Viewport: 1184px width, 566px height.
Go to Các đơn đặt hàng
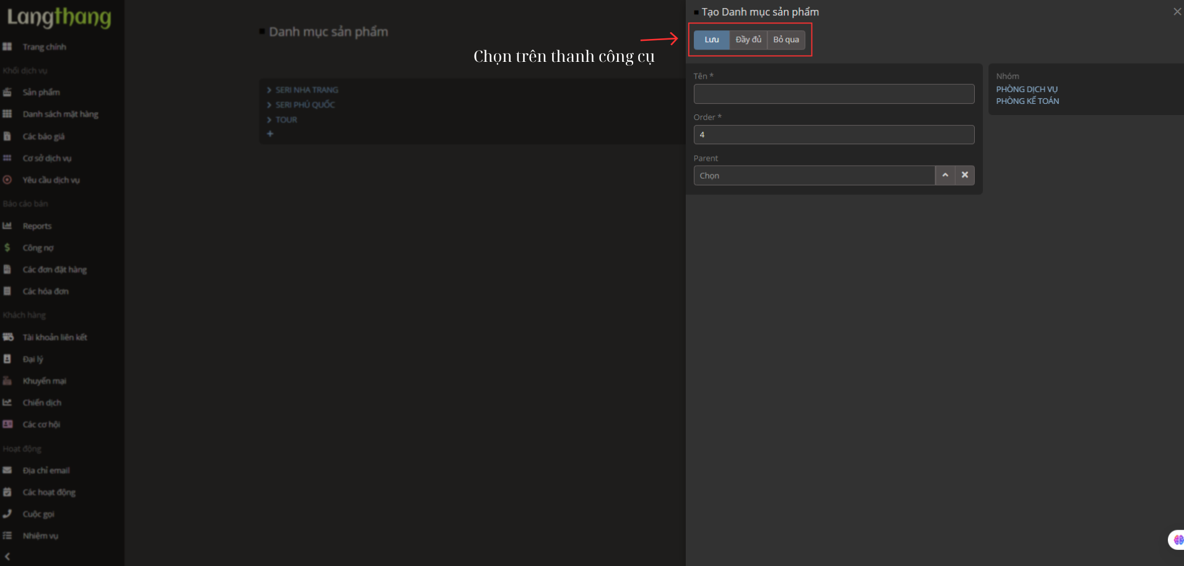54,270
